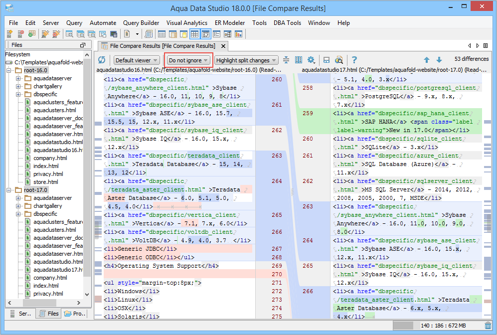Viewport: 497px width, 335px height.
Task: Click the save icon in compare toolbar
Action: [327, 60]
